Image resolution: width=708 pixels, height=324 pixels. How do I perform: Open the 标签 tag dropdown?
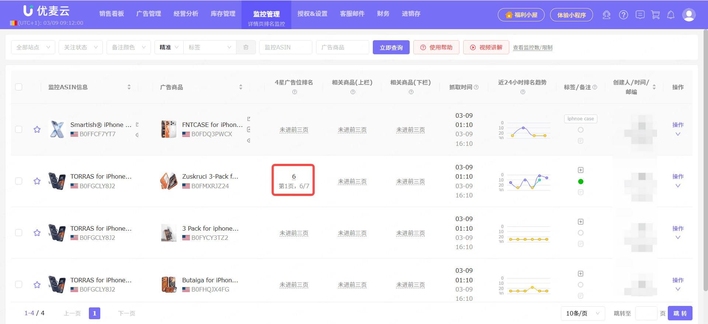tap(210, 47)
